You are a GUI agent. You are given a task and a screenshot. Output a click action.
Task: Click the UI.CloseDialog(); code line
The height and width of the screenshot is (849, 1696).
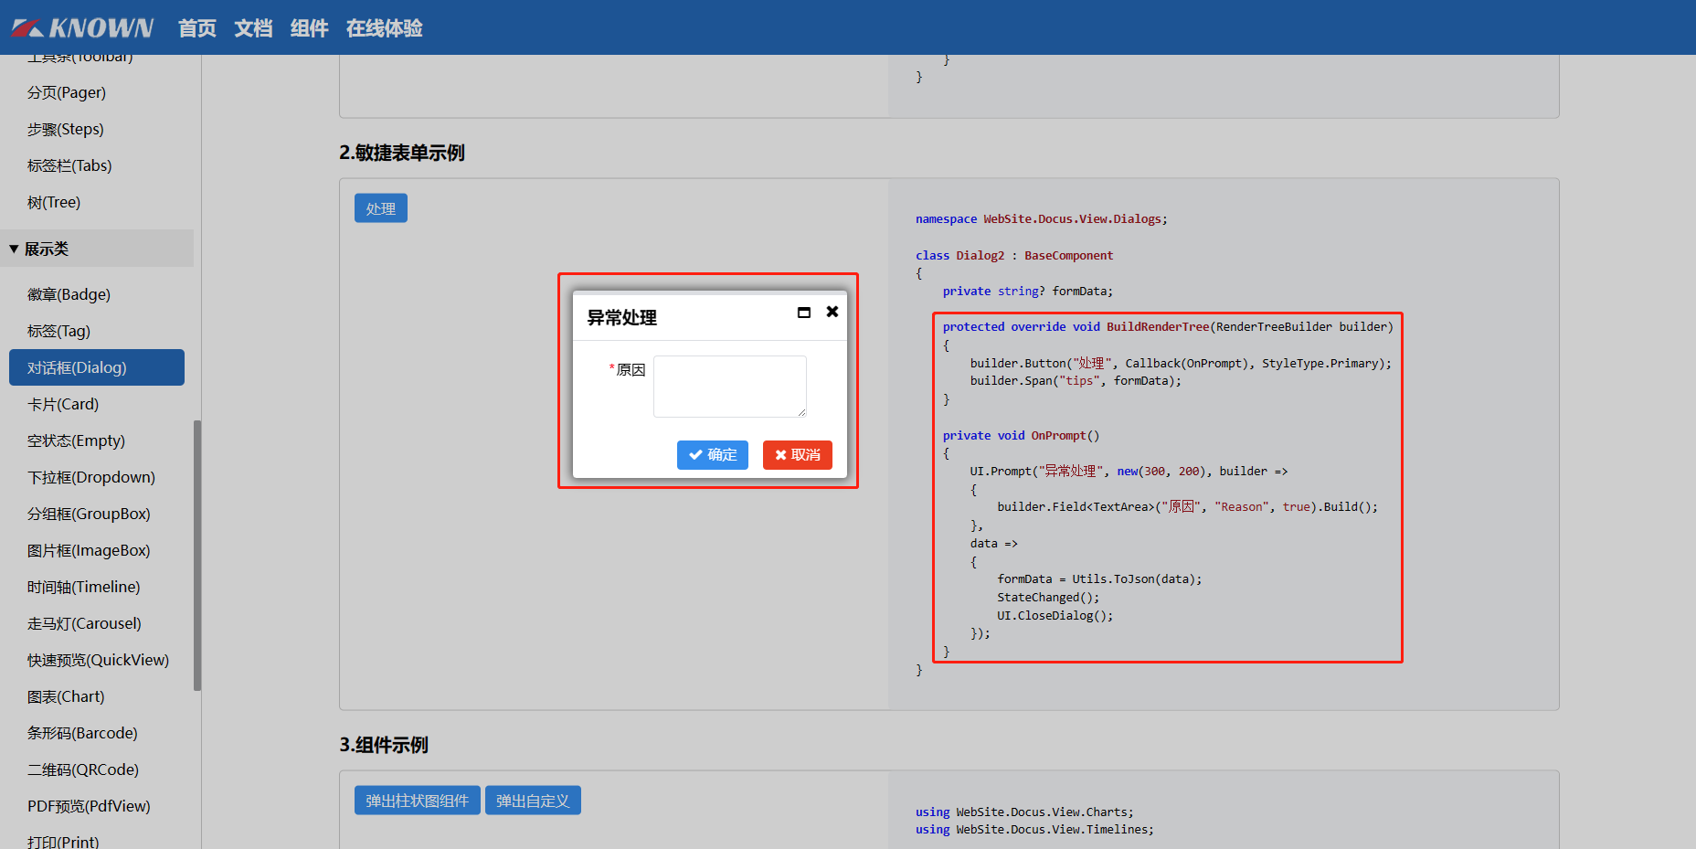coord(1055,615)
